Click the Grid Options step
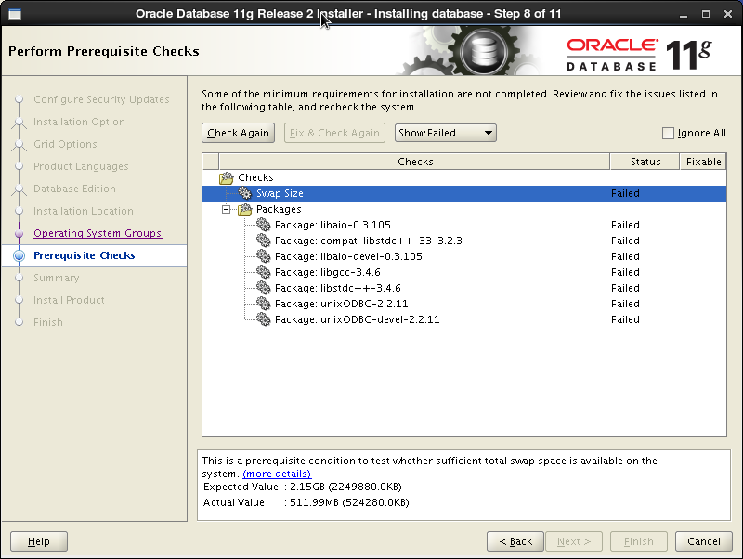The image size is (743, 559). pos(65,144)
